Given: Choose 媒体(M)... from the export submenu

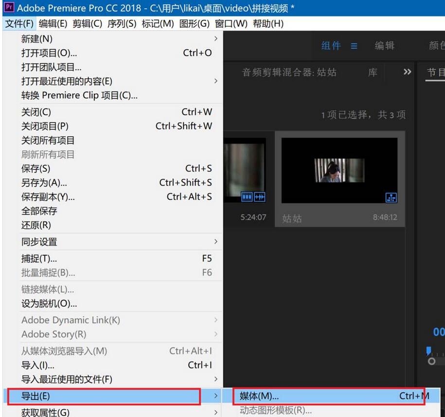Looking at the screenshot, I should (259, 396).
